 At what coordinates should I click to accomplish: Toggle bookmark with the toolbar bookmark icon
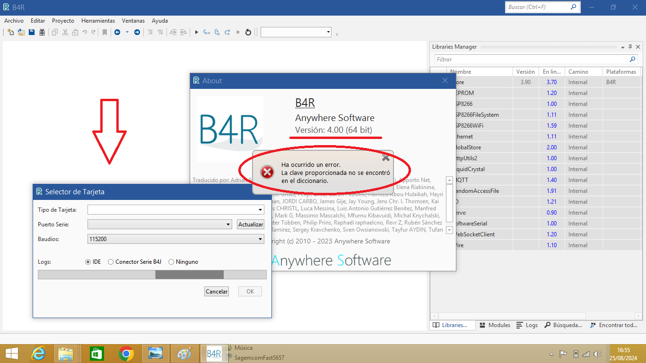coord(105,32)
